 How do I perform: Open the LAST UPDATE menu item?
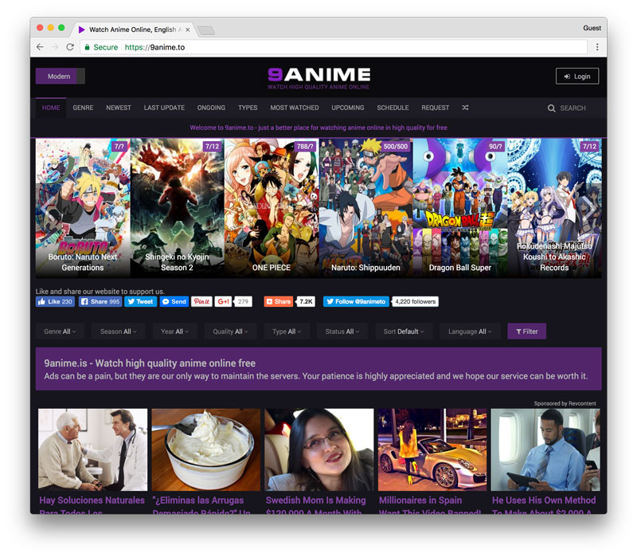(x=164, y=108)
